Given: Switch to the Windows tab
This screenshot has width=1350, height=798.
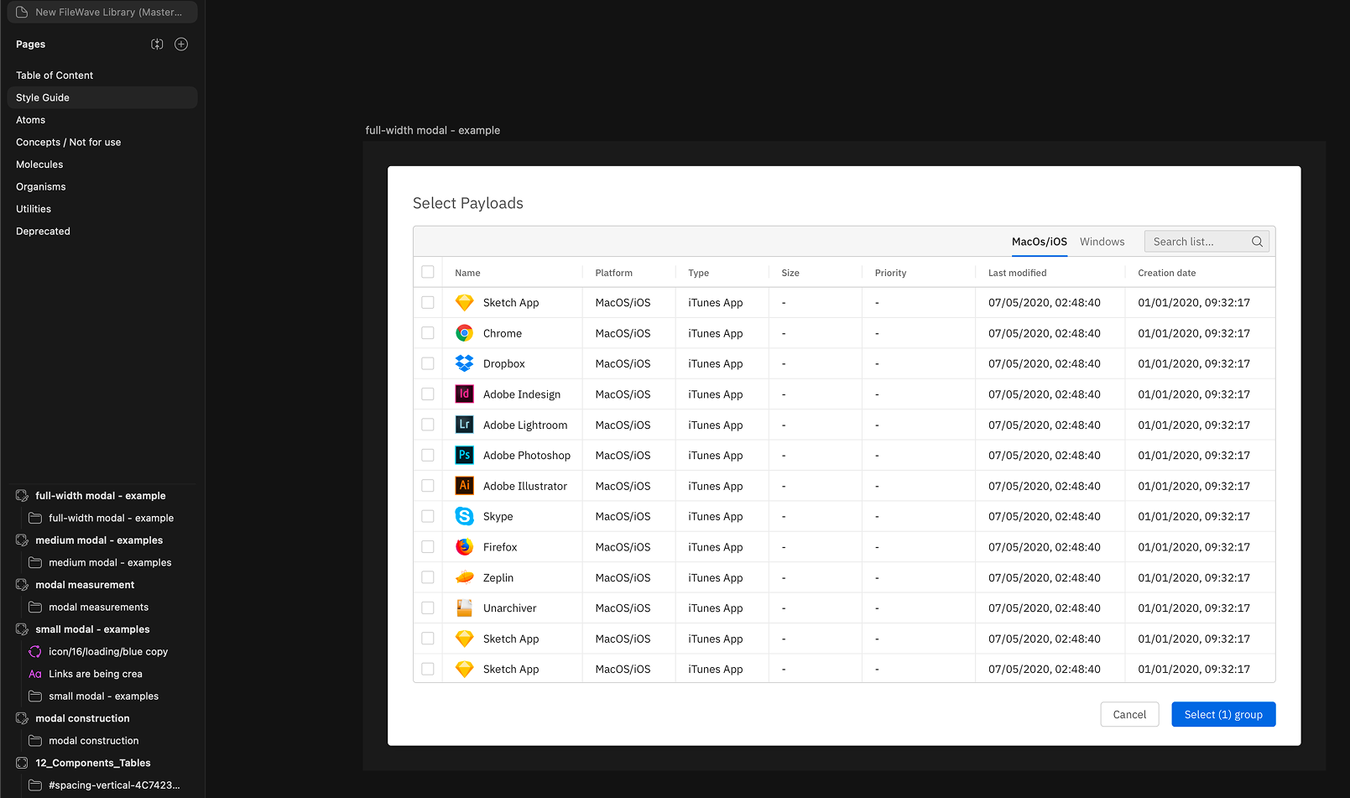Looking at the screenshot, I should coord(1102,241).
